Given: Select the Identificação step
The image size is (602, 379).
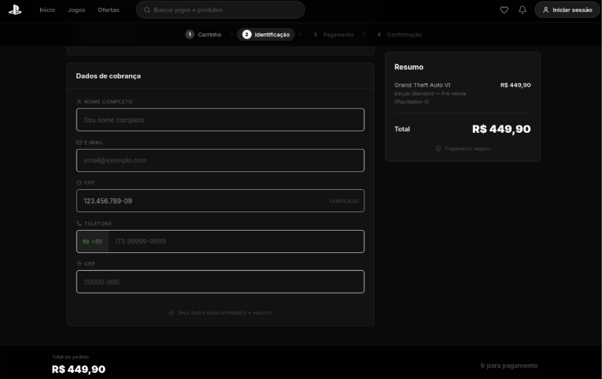Looking at the screenshot, I should click(x=266, y=35).
